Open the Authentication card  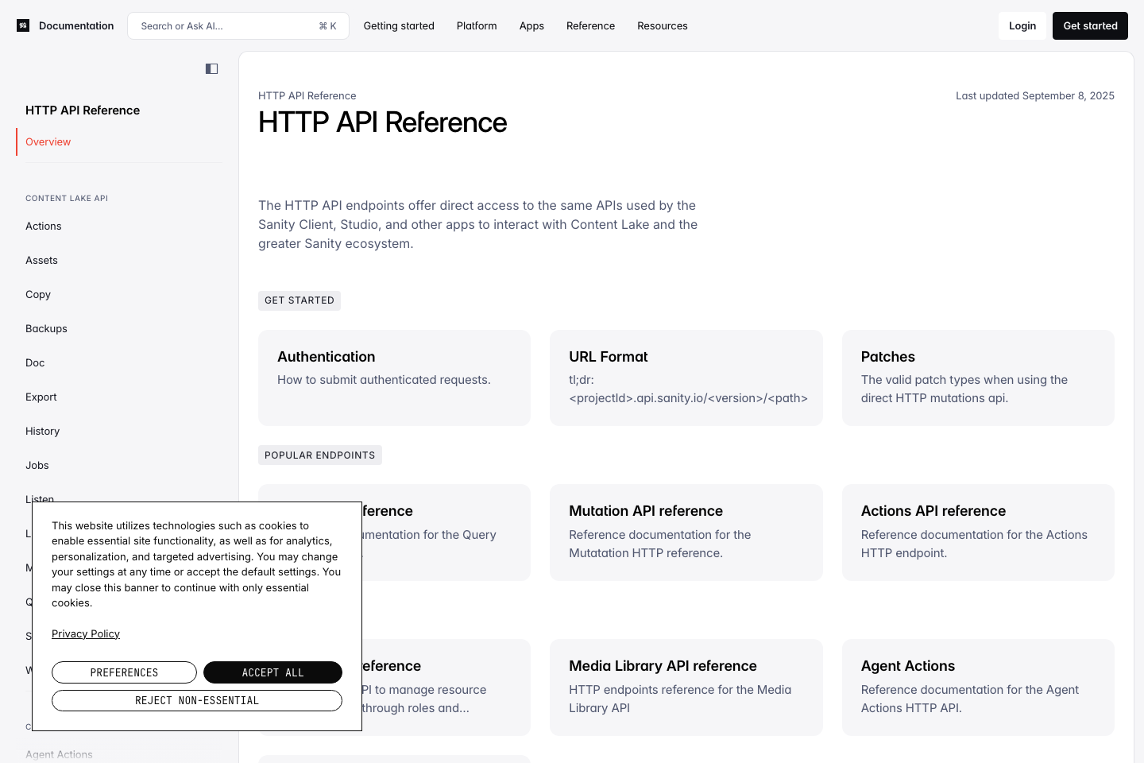coord(394,378)
